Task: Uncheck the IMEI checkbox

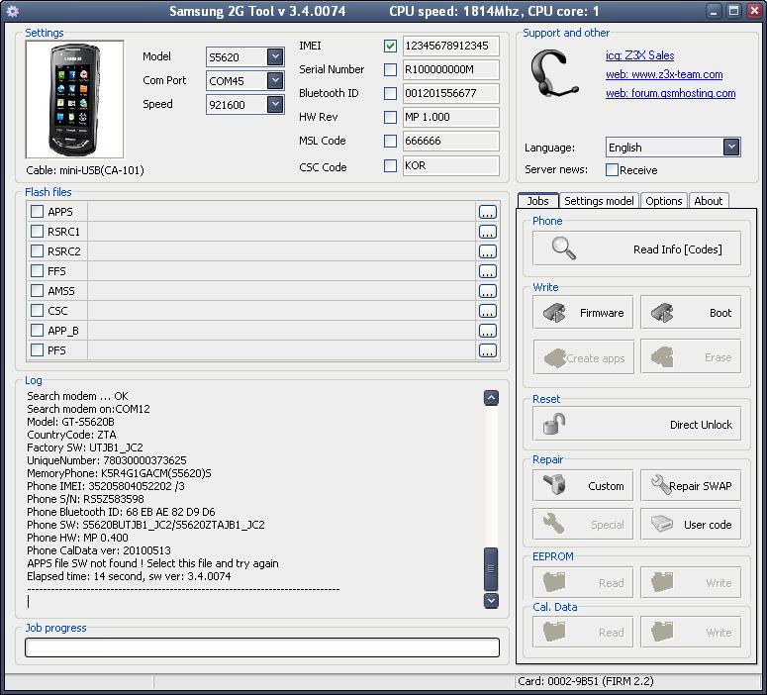Action: tap(390, 46)
